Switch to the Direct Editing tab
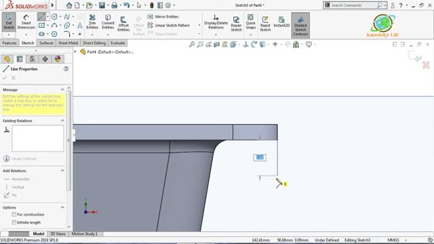This screenshot has width=434, height=244. (x=94, y=43)
